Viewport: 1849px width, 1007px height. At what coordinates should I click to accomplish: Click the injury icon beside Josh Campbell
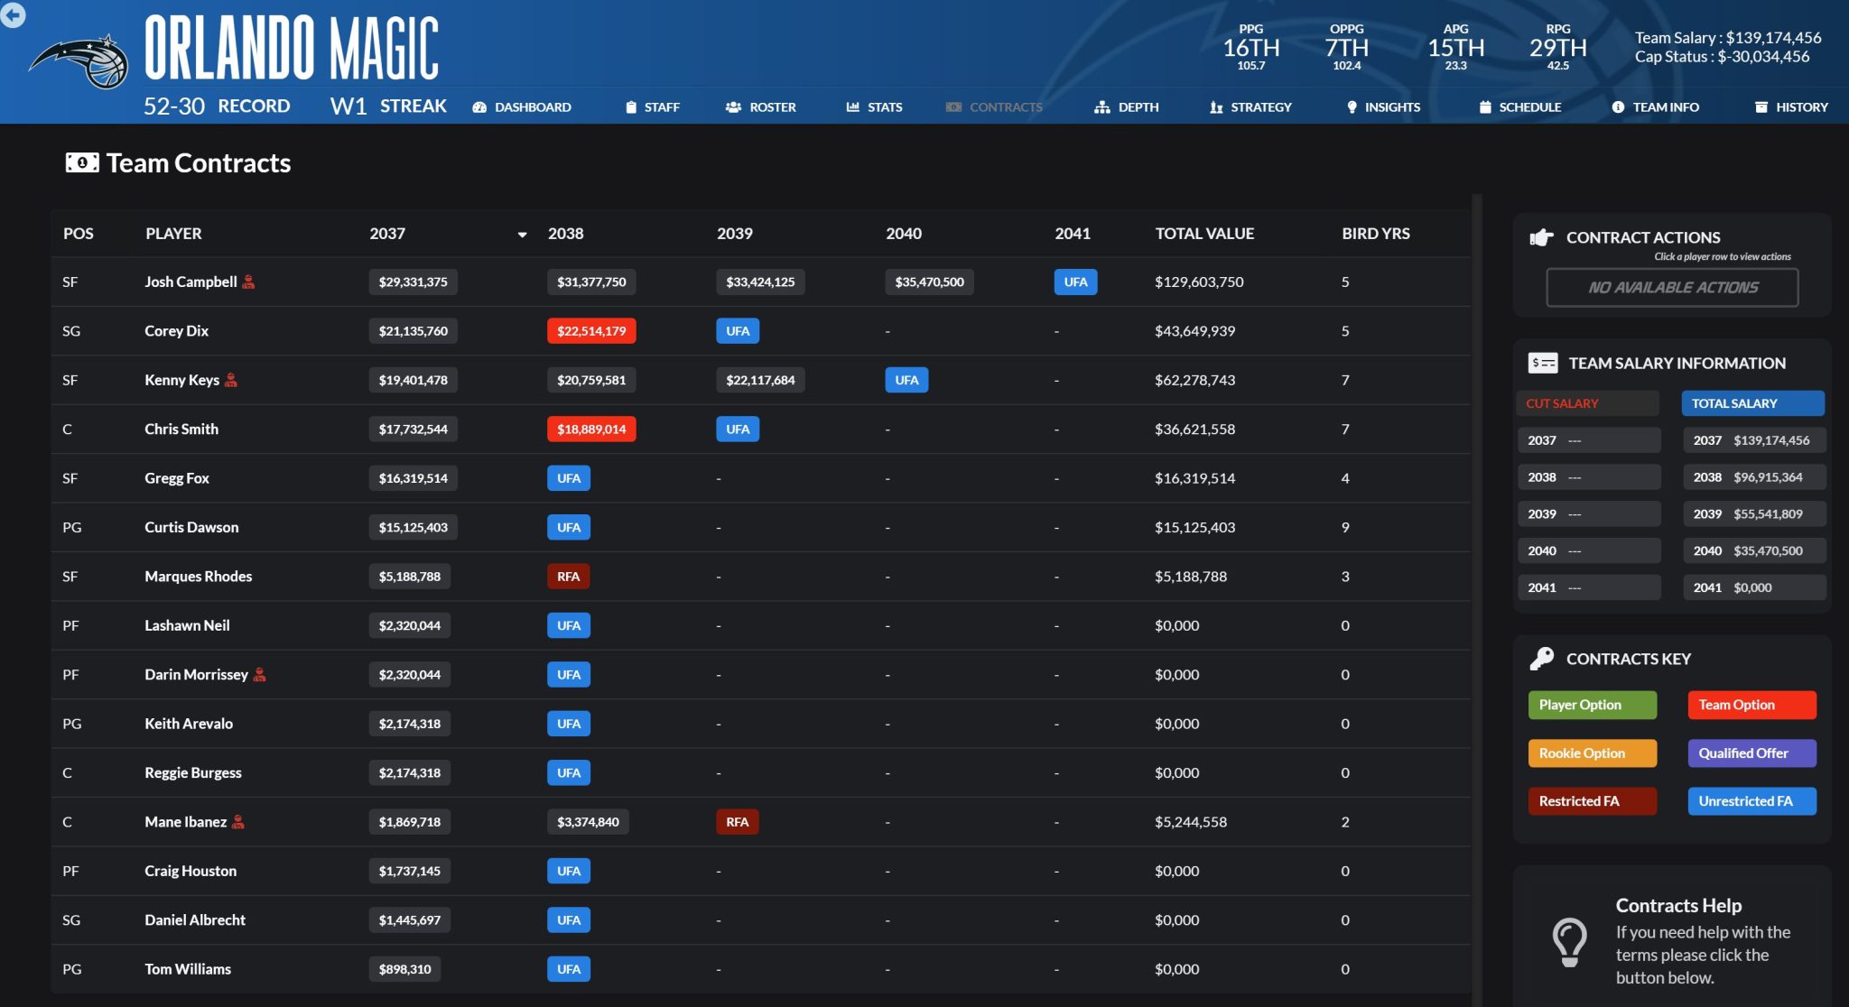click(x=249, y=282)
